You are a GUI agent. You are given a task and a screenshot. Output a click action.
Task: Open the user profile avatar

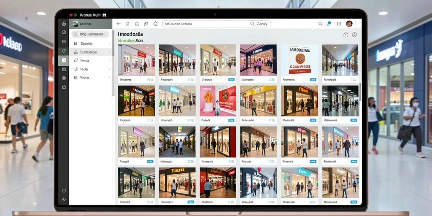point(349,24)
